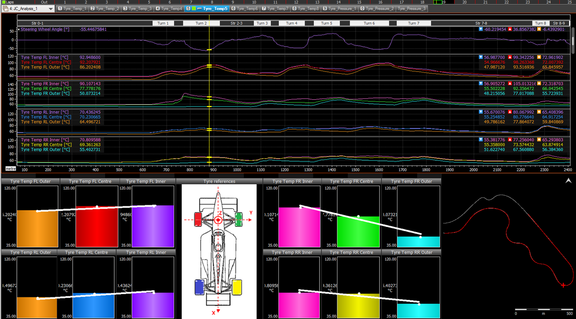Screen dimensions: 576x319
Task: Select lap 25 in the laps bar
Action: 570,2
